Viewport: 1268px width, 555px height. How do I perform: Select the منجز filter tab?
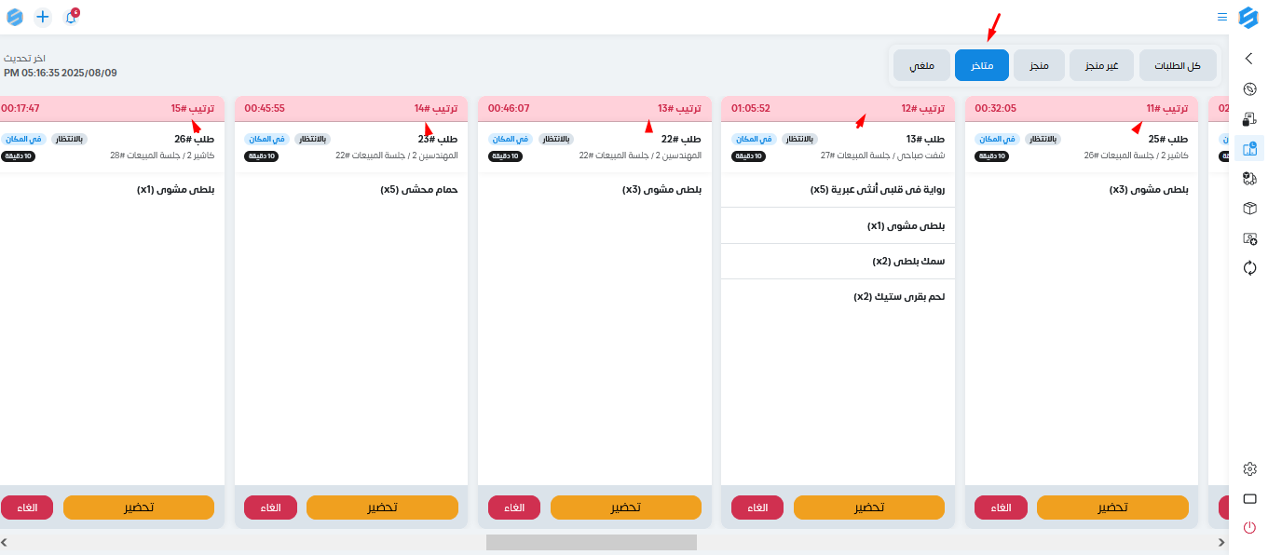1038,65
